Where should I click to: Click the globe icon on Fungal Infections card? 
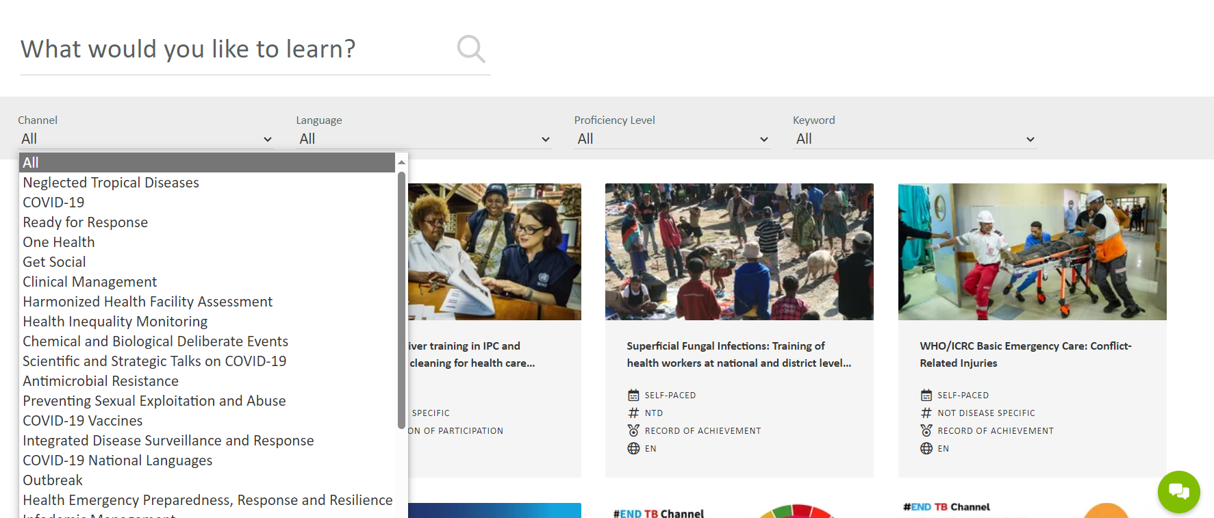point(633,448)
